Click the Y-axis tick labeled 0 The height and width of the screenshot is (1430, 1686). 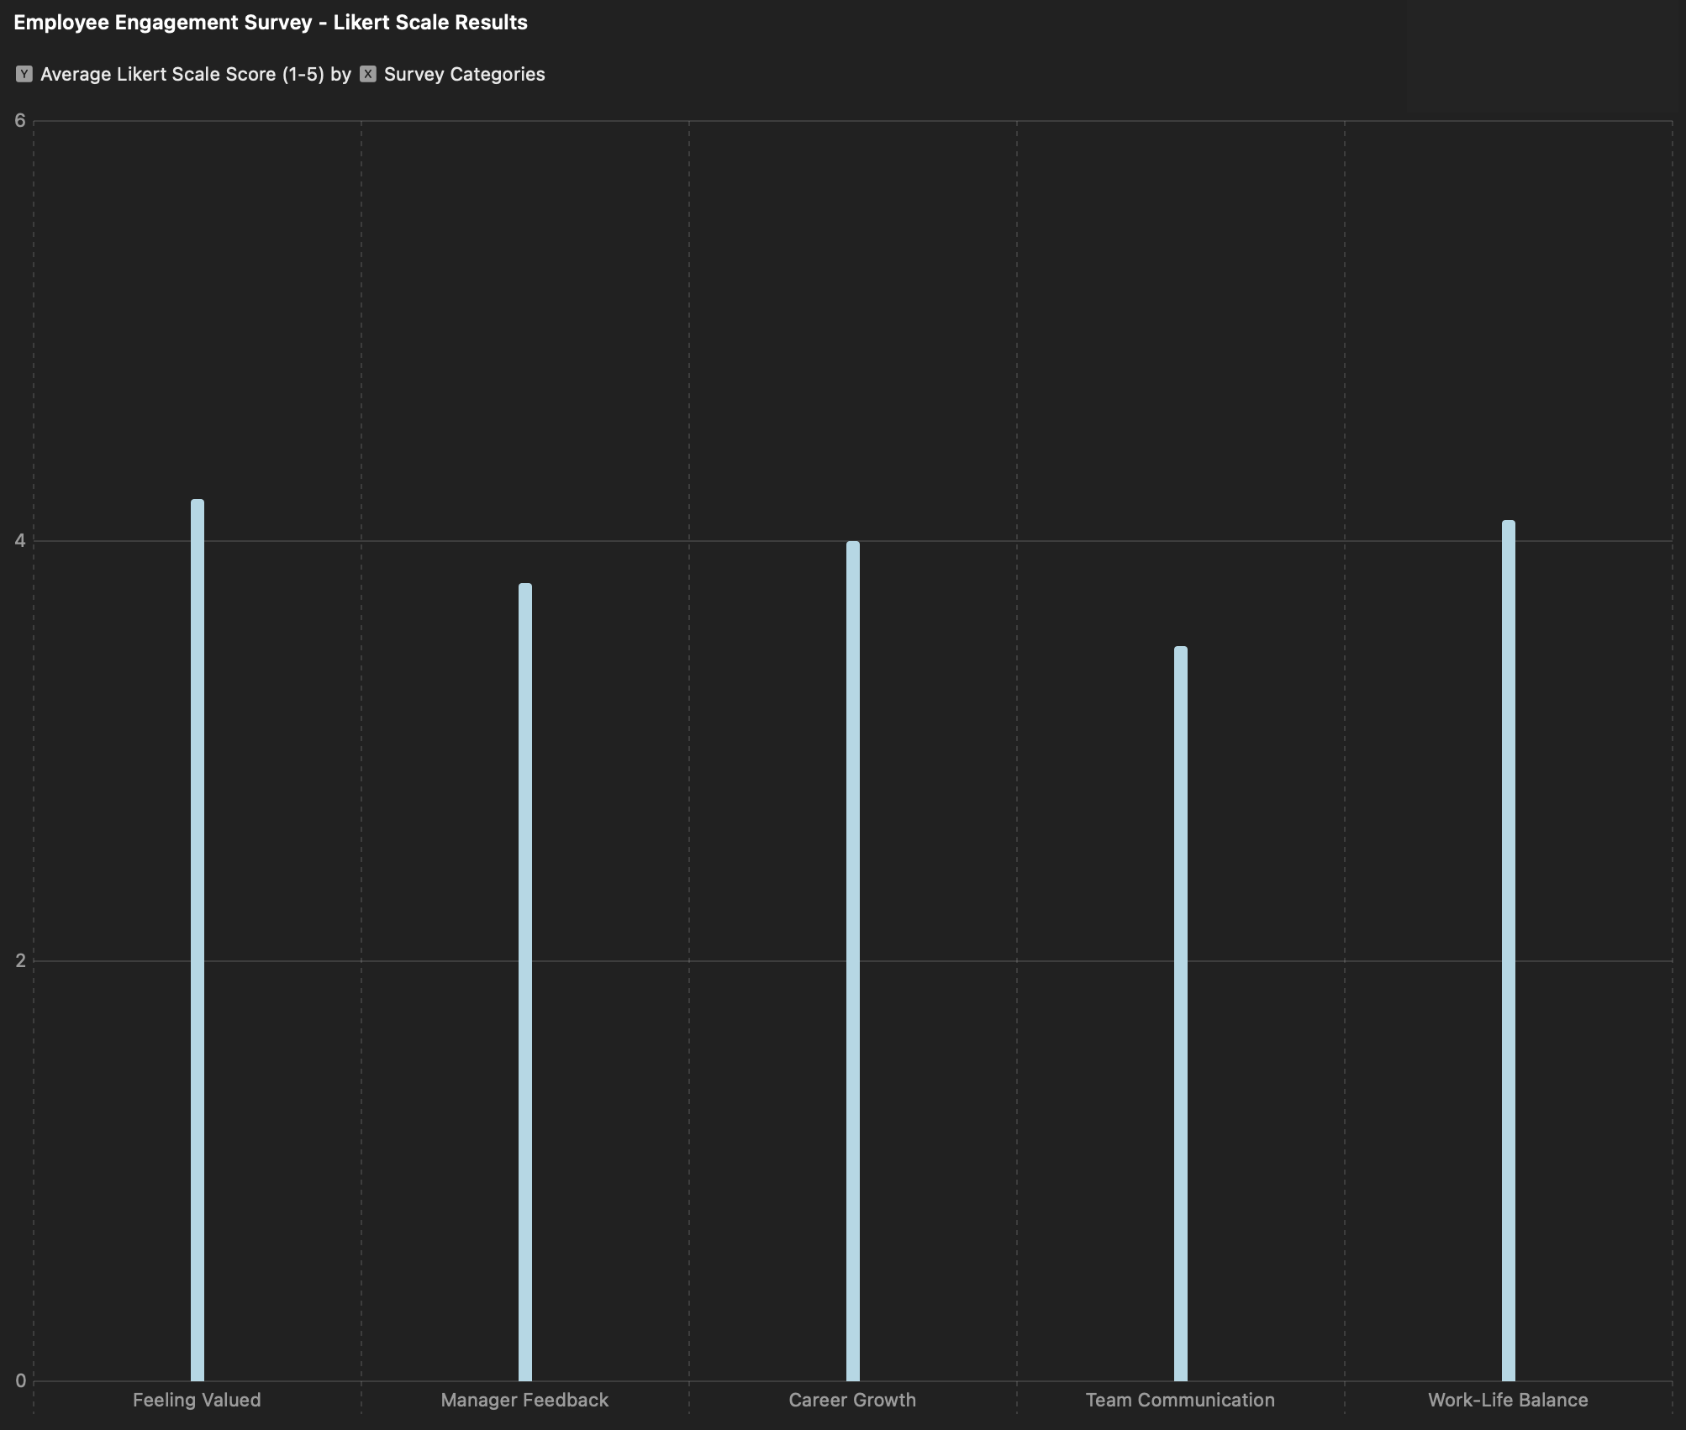click(x=19, y=1380)
